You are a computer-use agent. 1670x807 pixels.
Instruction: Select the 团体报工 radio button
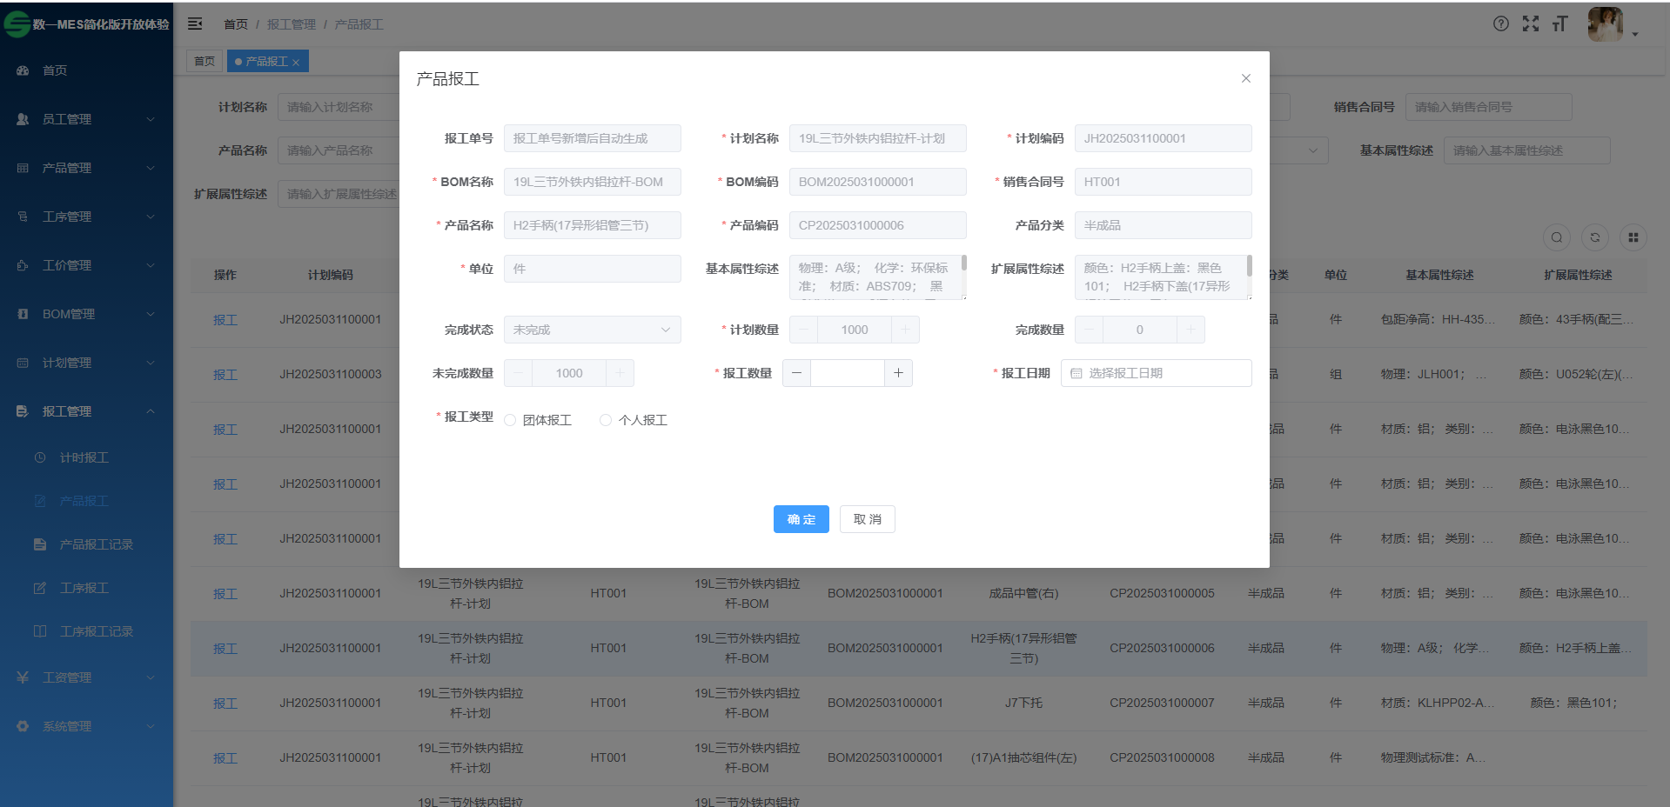[x=511, y=421]
